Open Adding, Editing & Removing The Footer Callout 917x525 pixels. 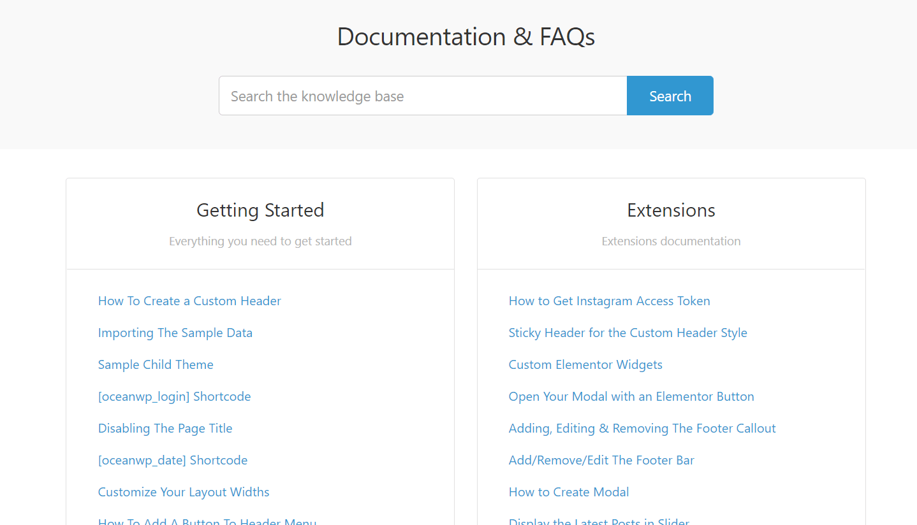(x=642, y=428)
